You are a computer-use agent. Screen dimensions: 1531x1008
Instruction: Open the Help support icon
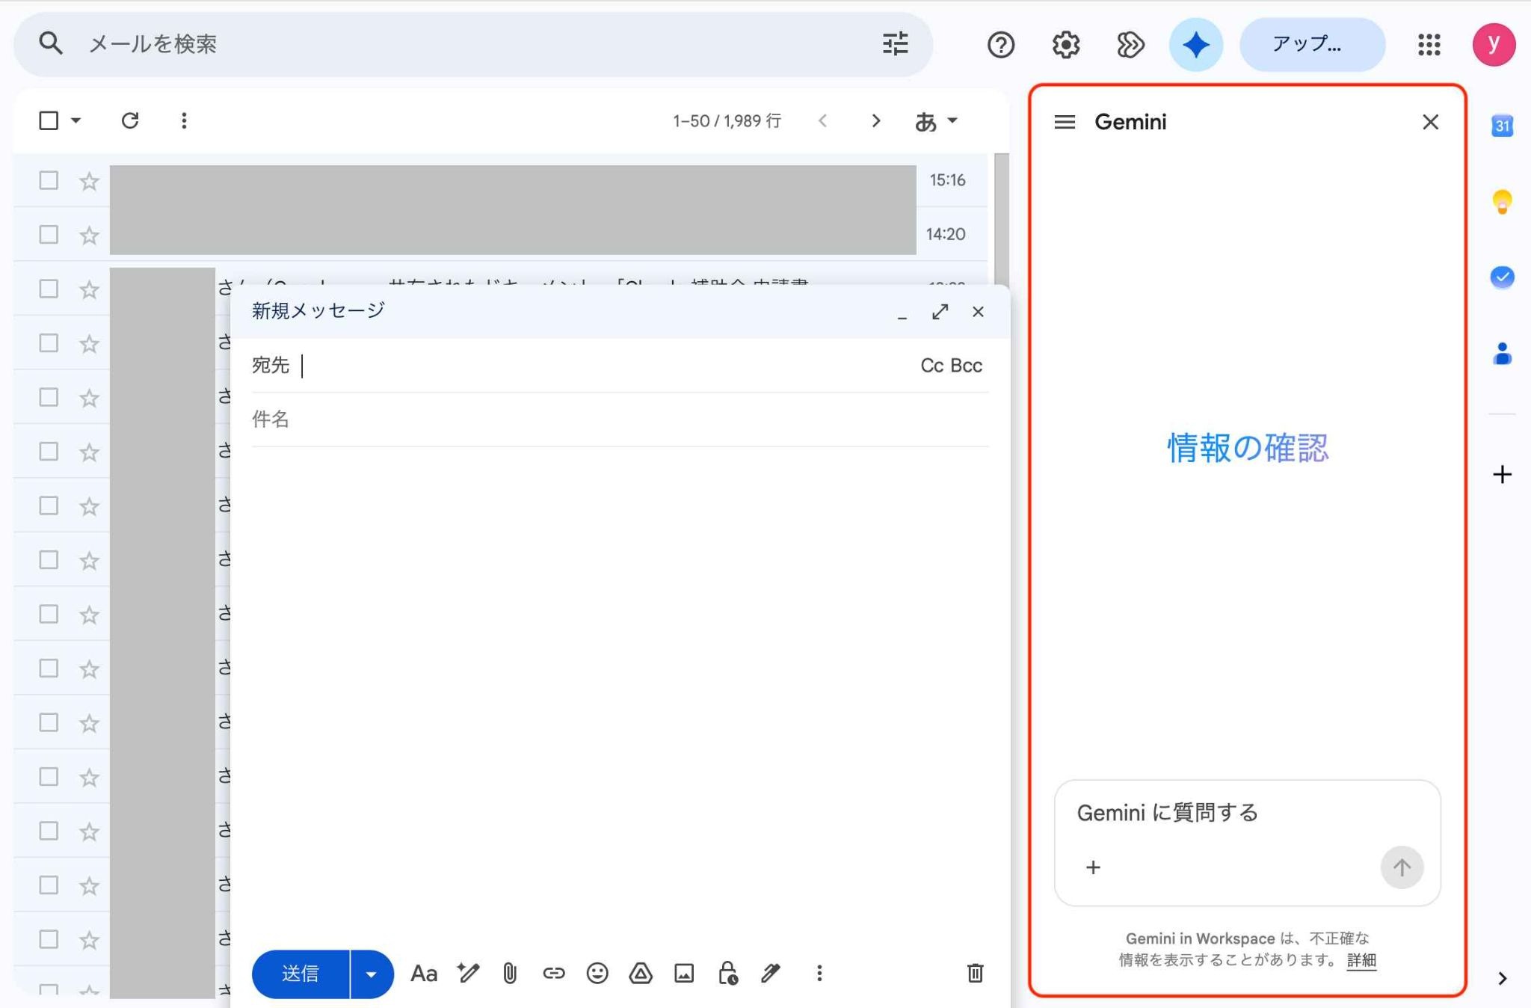pos(1000,45)
